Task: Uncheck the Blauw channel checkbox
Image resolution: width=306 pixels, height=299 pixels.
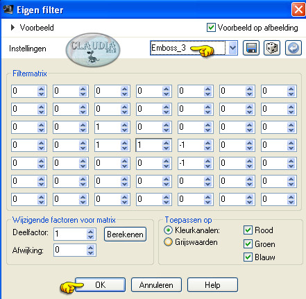Action: click(x=248, y=257)
